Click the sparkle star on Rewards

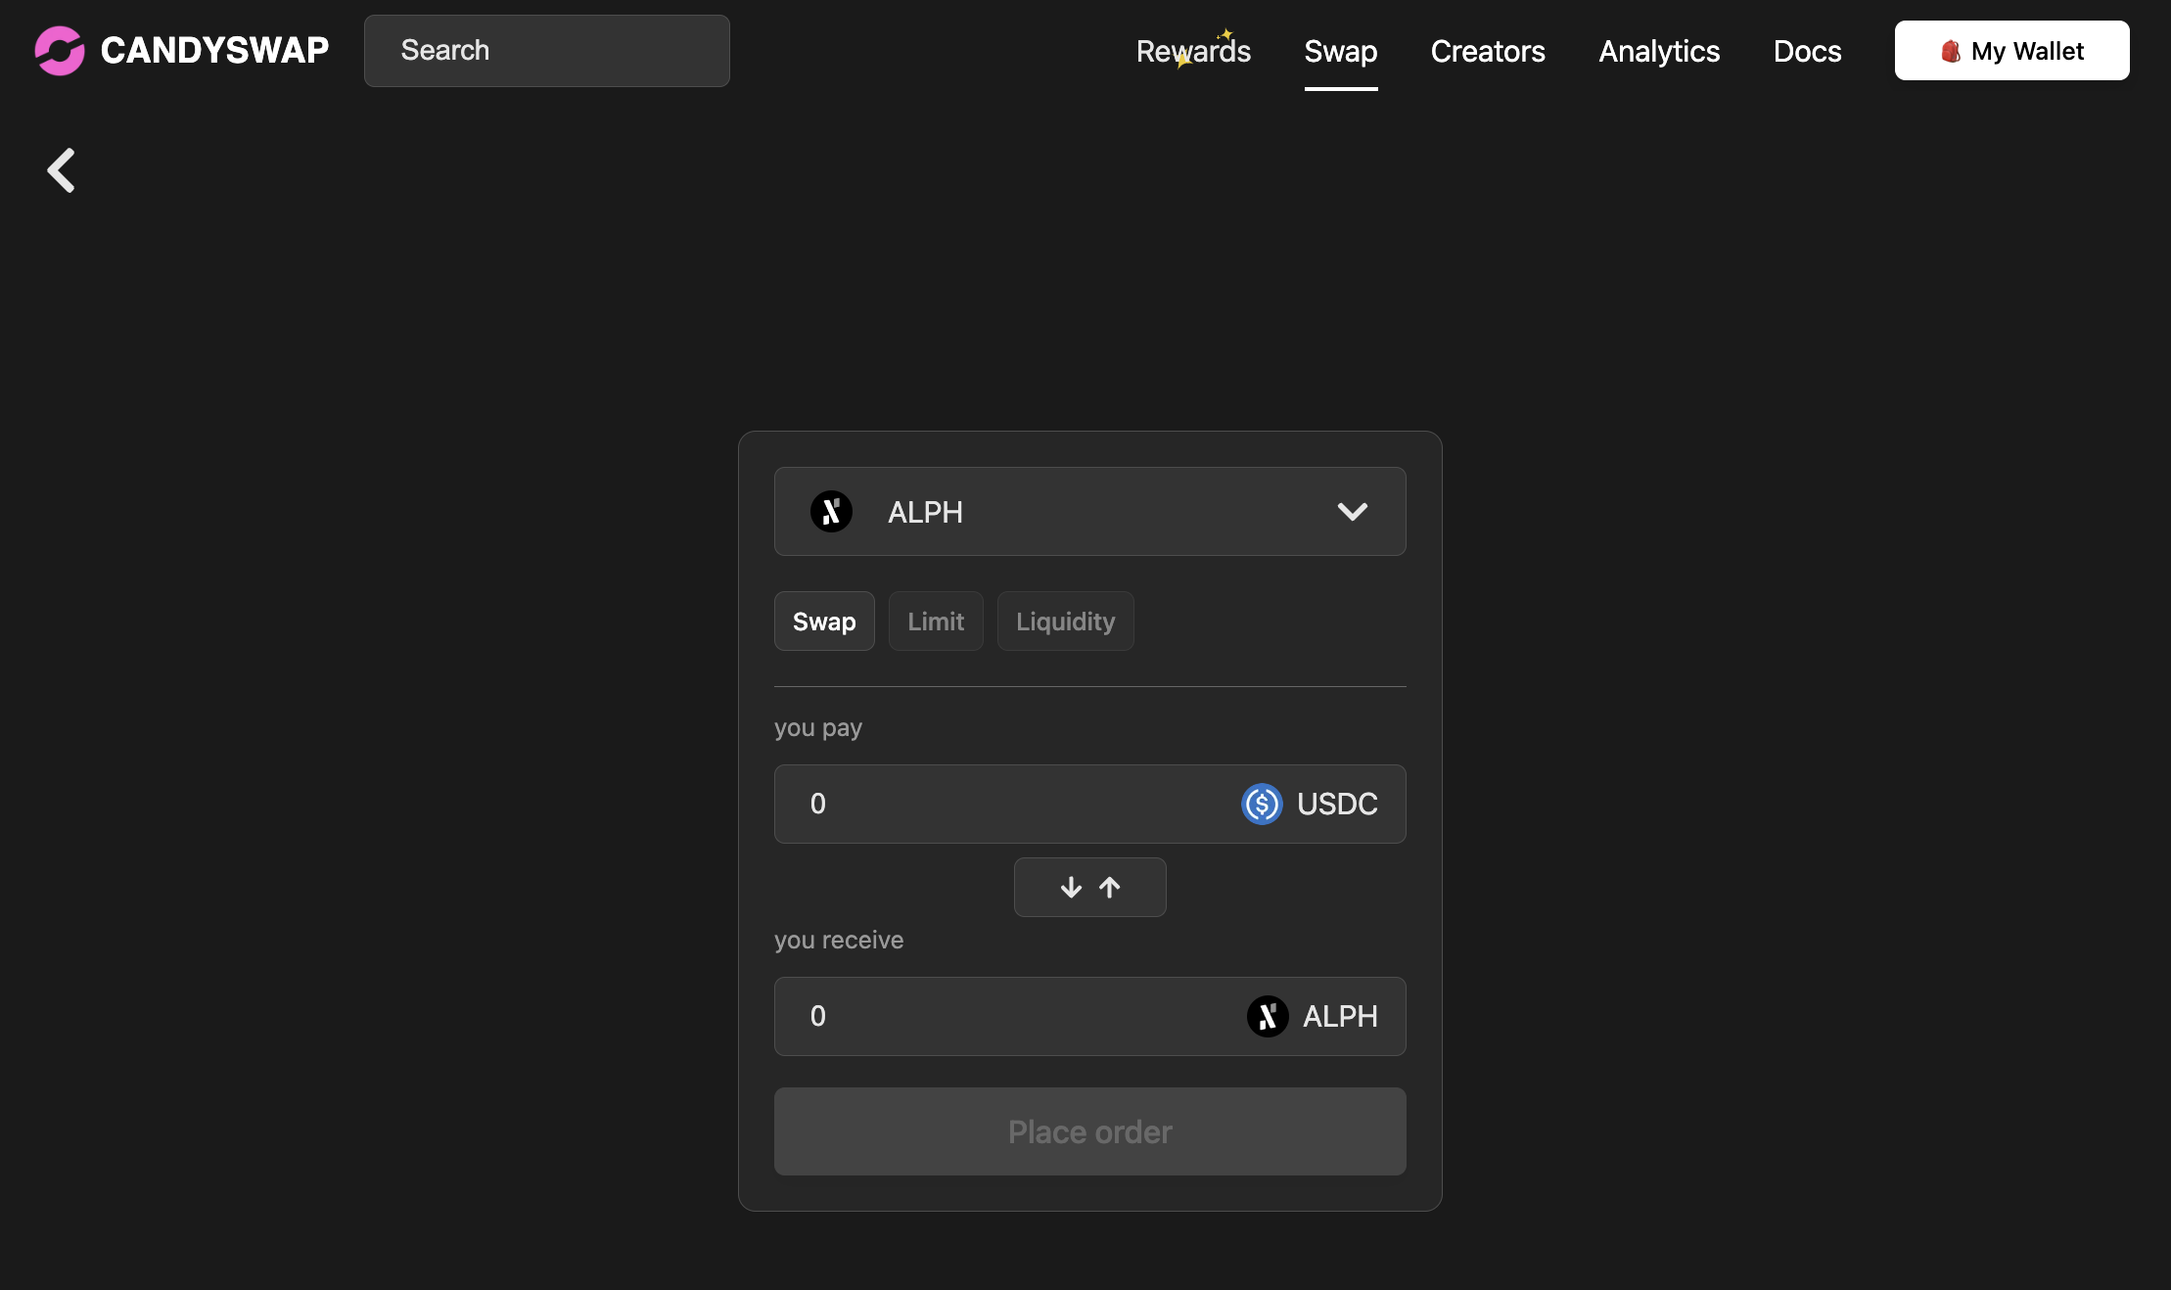pyautogui.click(x=1224, y=35)
